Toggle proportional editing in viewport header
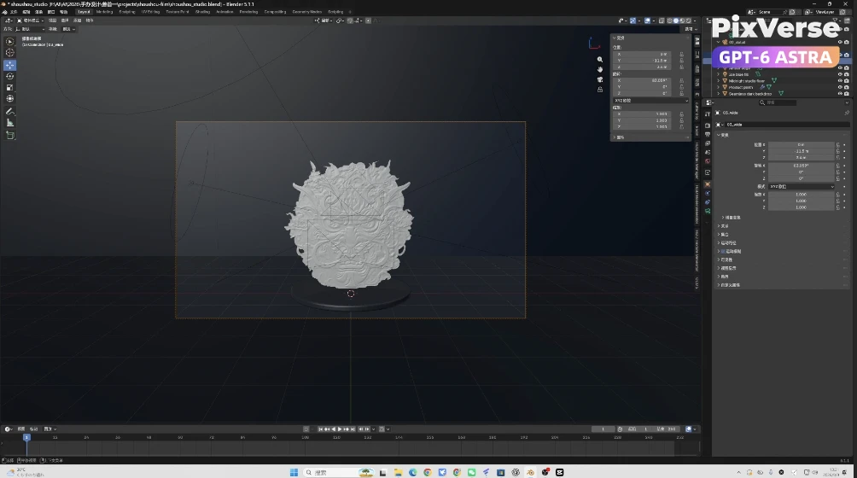 [369, 20]
